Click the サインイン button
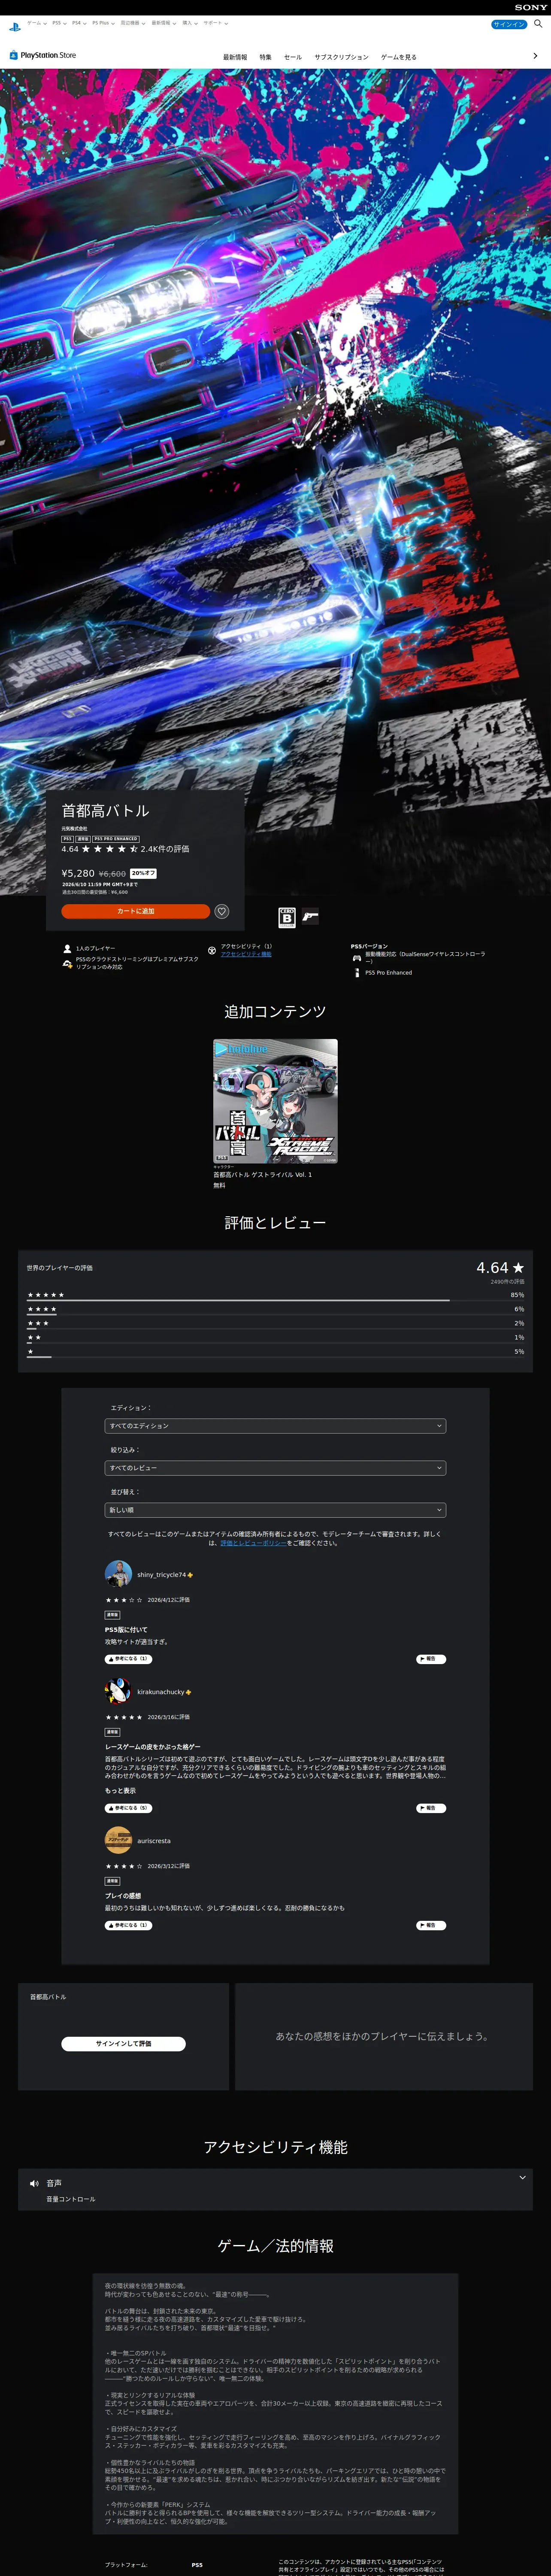Viewport: 551px width, 2576px height. (x=509, y=24)
